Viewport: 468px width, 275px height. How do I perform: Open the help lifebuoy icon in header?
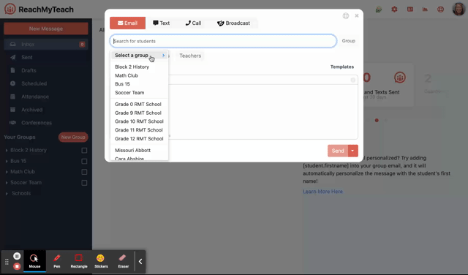440,10
